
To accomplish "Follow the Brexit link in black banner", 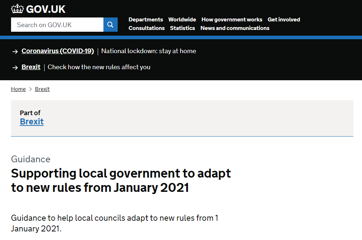I will 31,67.
